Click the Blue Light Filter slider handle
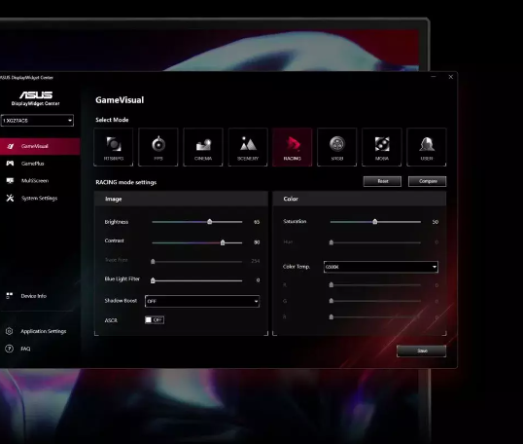Screen dimensions: 523x444 153,280
